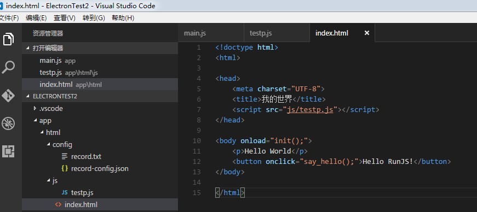
Task: Open record.txt in the file tree
Action: (100, 156)
